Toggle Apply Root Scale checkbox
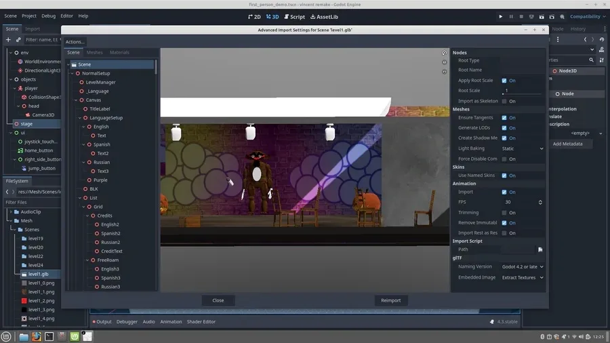The height and width of the screenshot is (343, 610). pos(504,81)
